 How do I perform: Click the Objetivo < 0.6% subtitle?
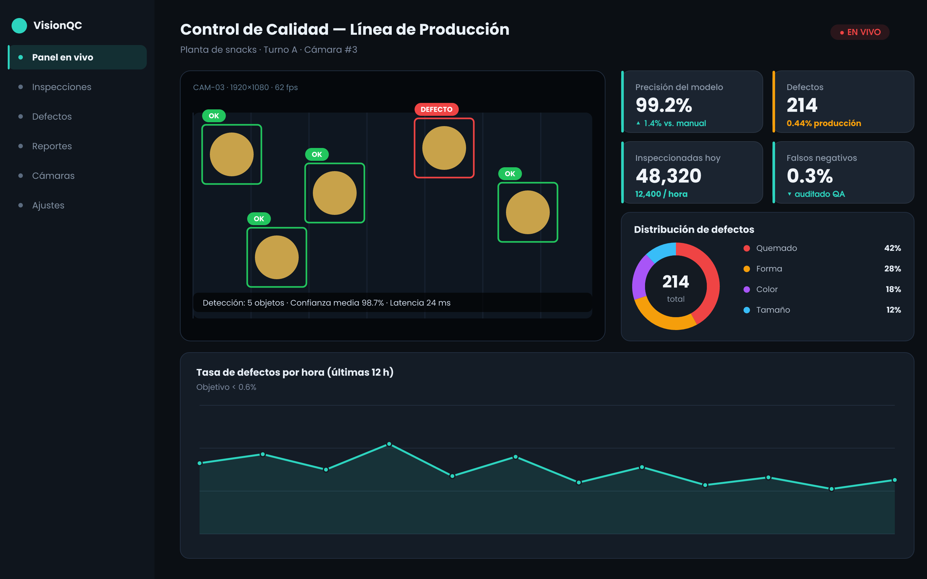point(226,387)
